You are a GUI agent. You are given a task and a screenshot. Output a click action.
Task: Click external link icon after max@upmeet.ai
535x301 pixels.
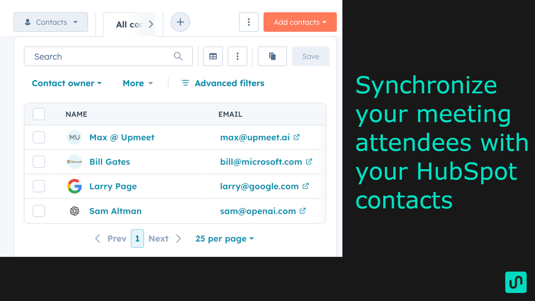(297, 137)
